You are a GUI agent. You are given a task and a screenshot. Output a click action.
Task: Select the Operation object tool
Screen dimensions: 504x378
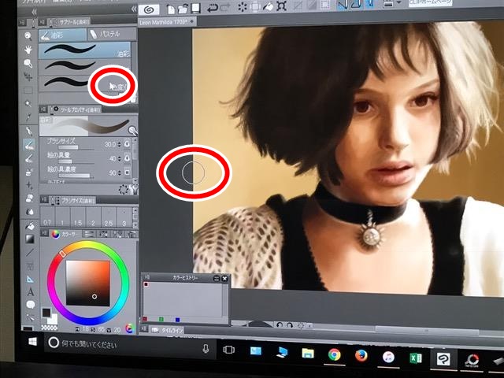click(x=28, y=63)
